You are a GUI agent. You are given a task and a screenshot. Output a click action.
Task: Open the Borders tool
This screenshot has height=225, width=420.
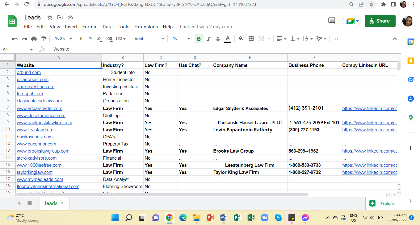pyautogui.click(x=251, y=39)
